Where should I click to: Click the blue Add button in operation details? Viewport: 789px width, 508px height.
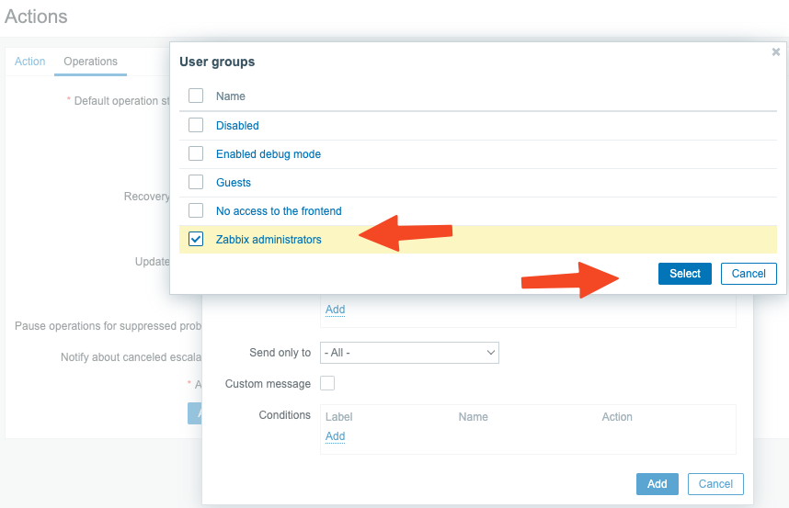coord(657,484)
